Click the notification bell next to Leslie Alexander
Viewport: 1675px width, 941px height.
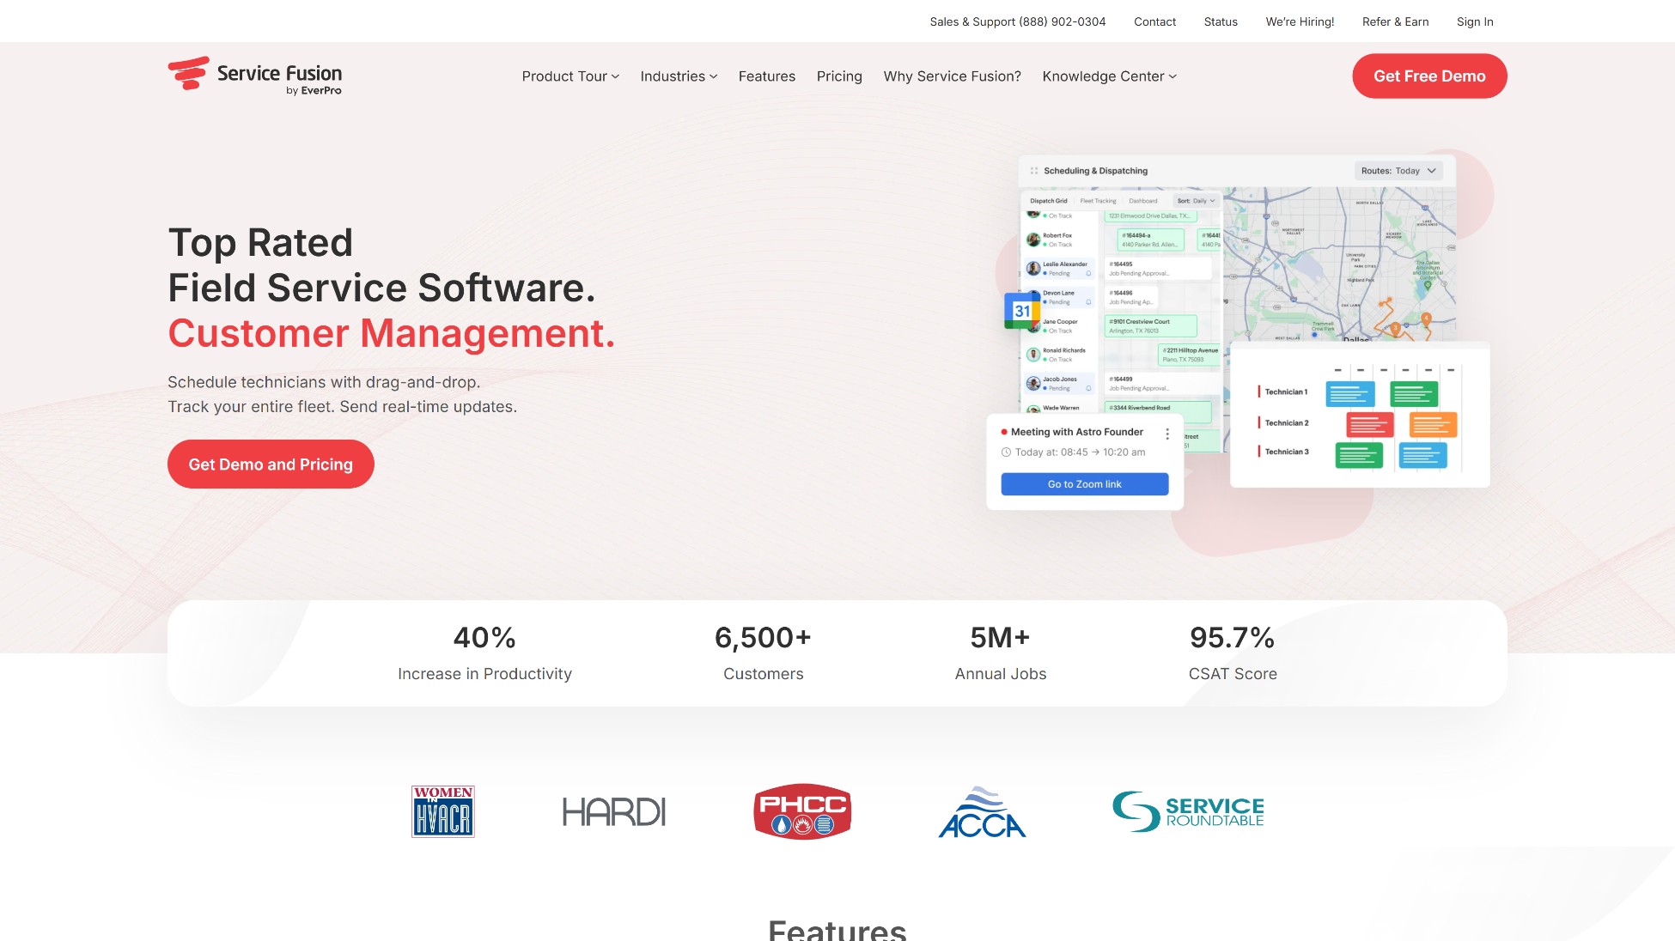[1088, 273]
